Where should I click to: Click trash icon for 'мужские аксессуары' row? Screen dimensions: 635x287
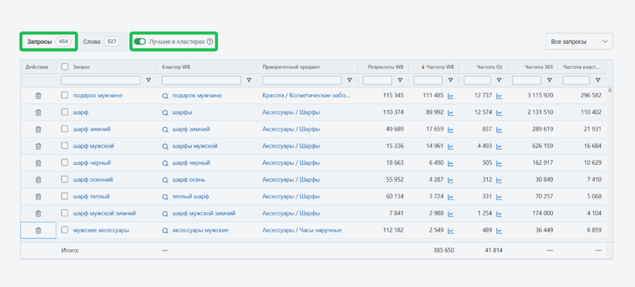[x=38, y=230]
